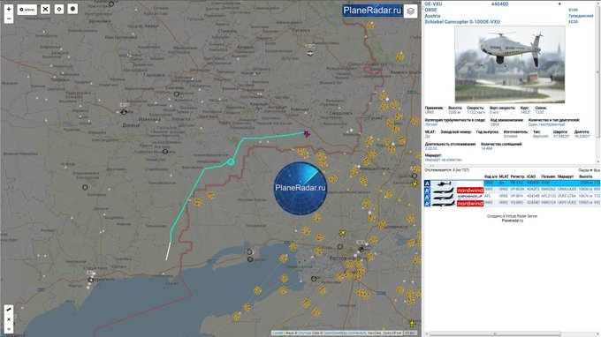Select the Aeroflot AFL flight row

click(x=512, y=196)
